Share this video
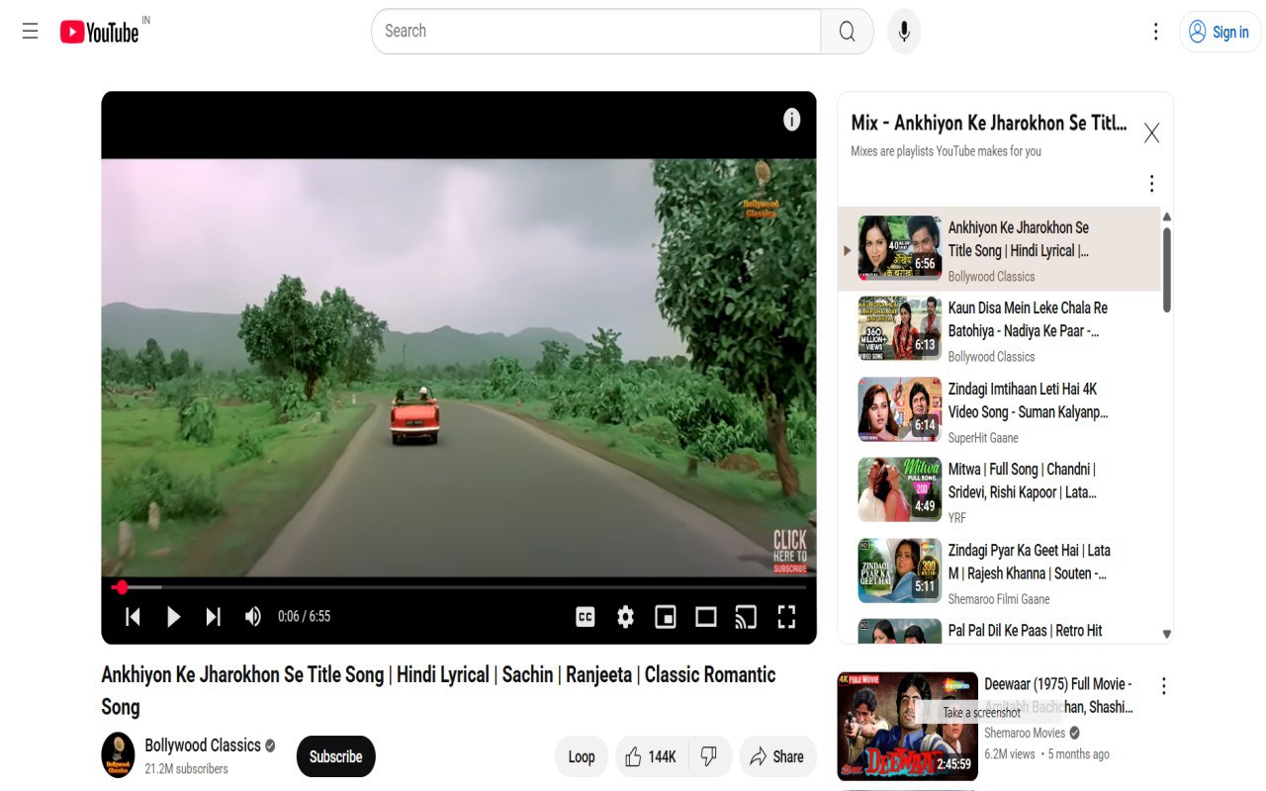This screenshot has height=791, width=1266. [x=777, y=756]
